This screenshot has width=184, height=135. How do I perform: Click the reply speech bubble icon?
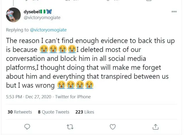click(28, 126)
